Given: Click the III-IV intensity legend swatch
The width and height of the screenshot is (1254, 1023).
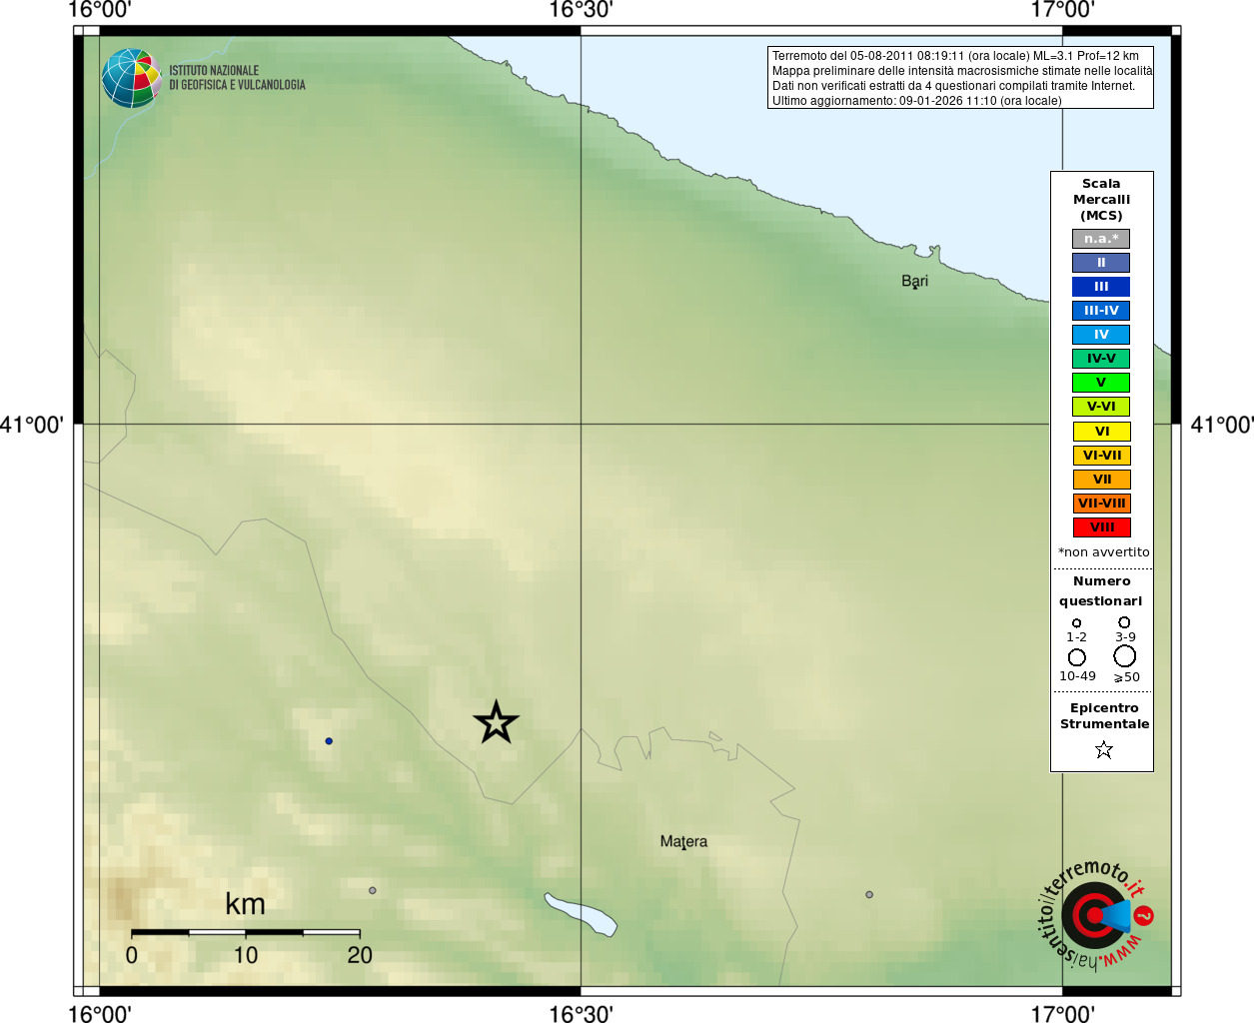Looking at the screenshot, I should [x=1101, y=311].
